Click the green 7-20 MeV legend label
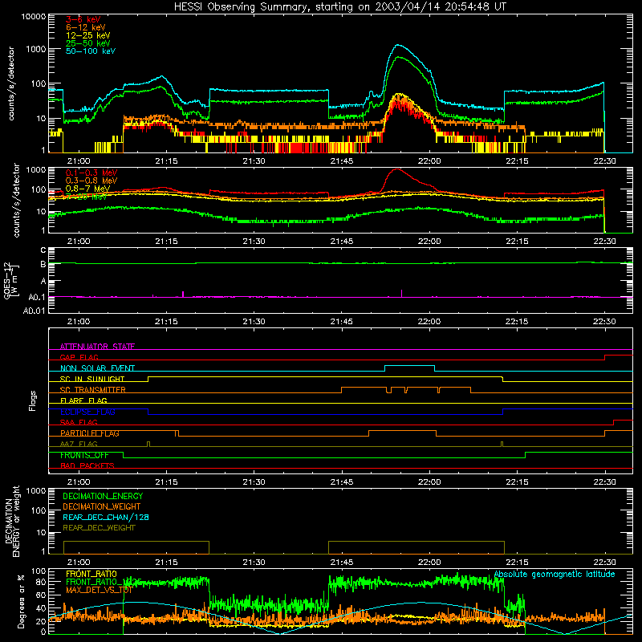Screen dimensions: 642x642 click(86, 197)
